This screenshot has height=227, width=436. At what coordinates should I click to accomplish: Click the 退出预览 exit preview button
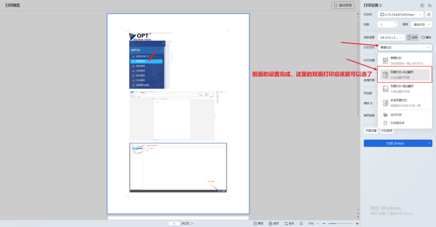click(x=343, y=5)
